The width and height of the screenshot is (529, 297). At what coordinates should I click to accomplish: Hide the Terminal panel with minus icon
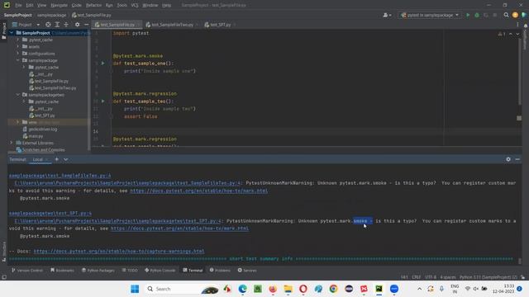tap(517, 159)
